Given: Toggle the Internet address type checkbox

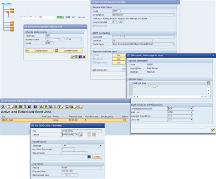Looking at the screenshot, I should 94,59.
